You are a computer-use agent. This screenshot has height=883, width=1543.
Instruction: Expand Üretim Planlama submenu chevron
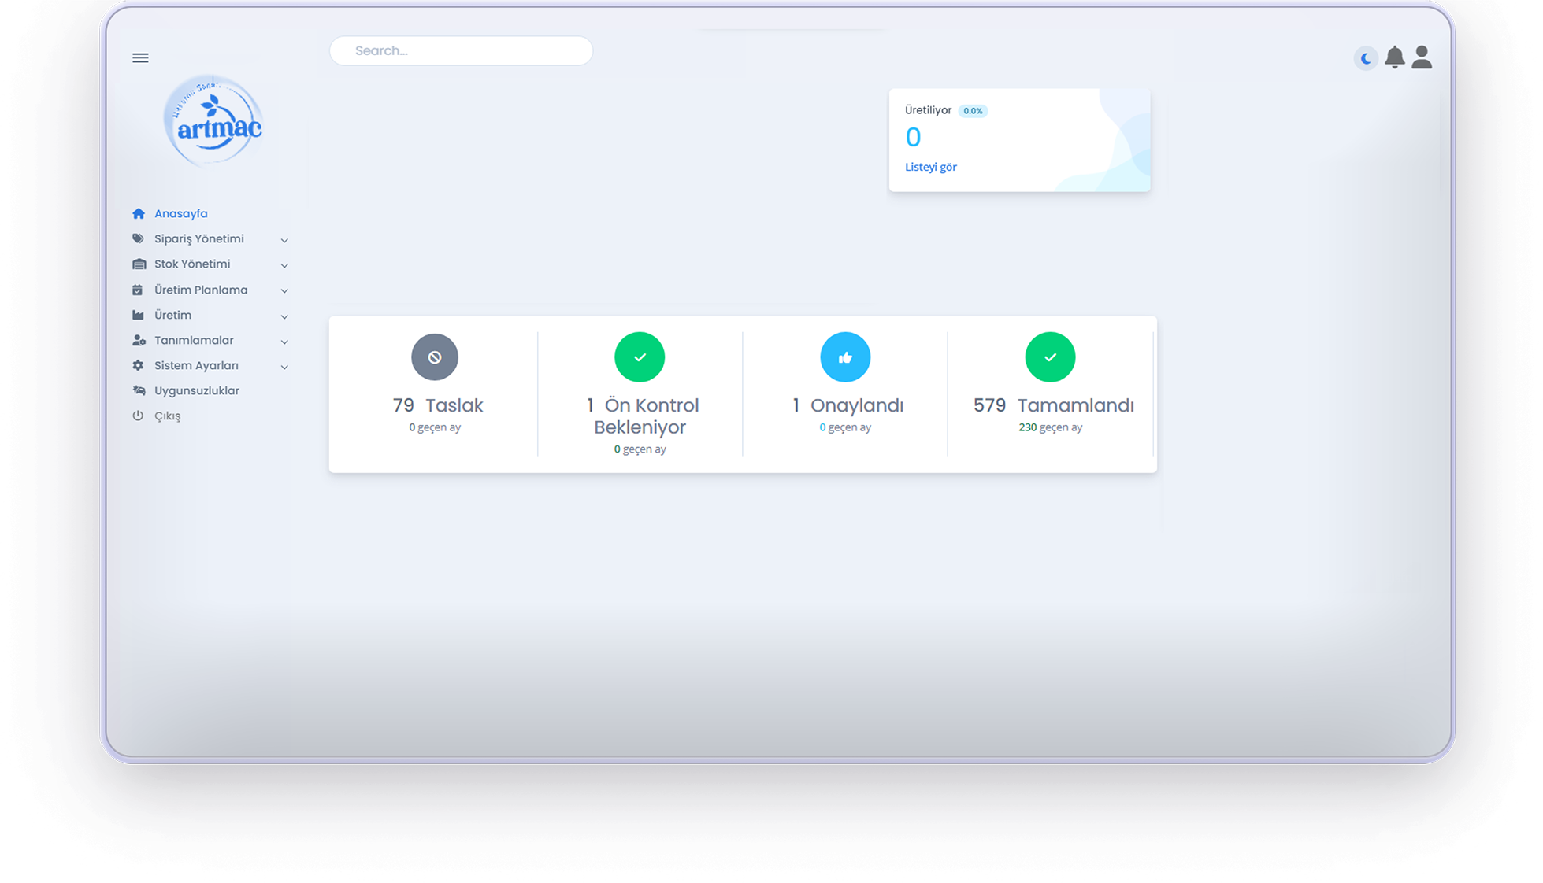coord(284,290)
